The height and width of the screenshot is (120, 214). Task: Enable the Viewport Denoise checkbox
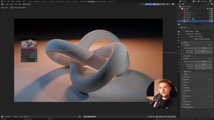pyautogui.click(x=185, y=56)
